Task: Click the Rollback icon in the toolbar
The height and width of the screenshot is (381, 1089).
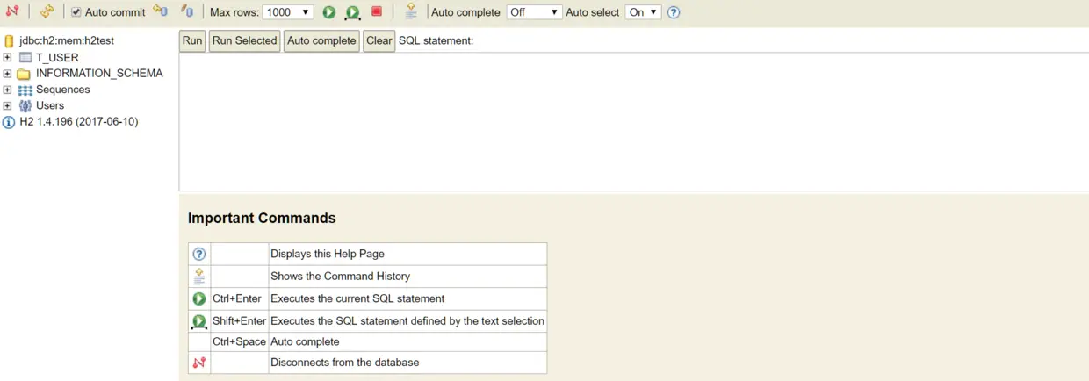Action: tap(187, 11)
